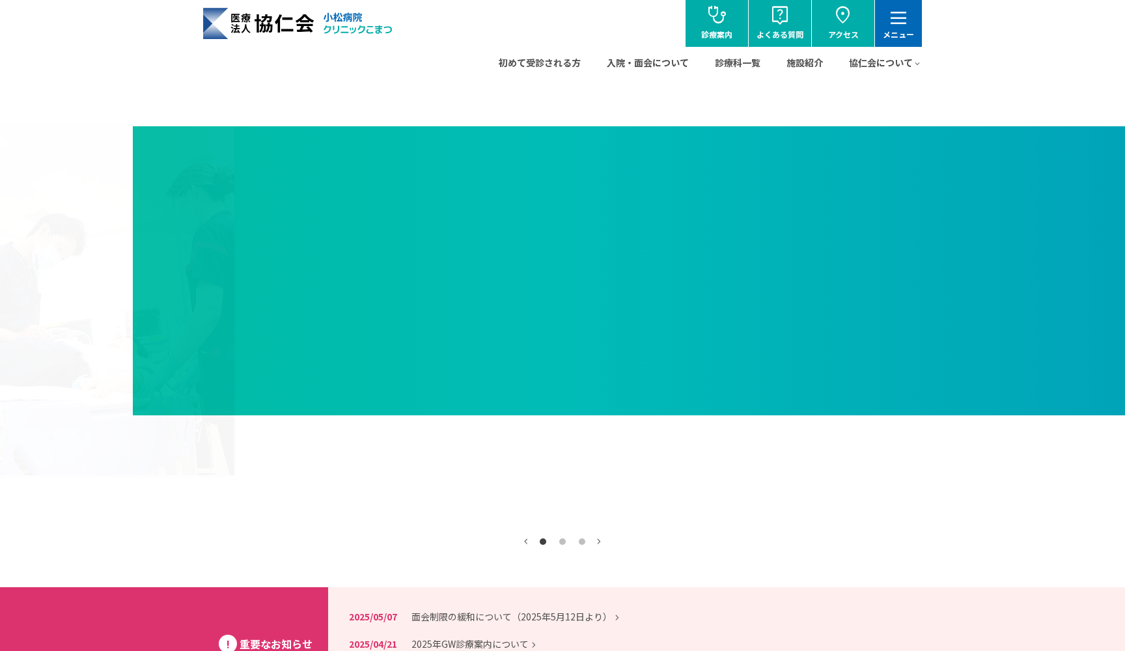Jump to slide four via the last carousel dot
Viewport: 1125px width, 651px height.
(x=582, y=541)
